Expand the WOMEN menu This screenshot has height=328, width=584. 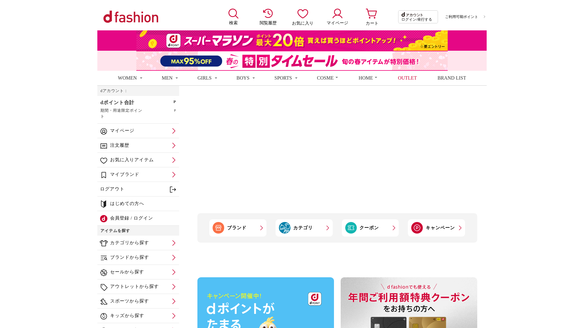pyautogui.click(x=130, y=78)
